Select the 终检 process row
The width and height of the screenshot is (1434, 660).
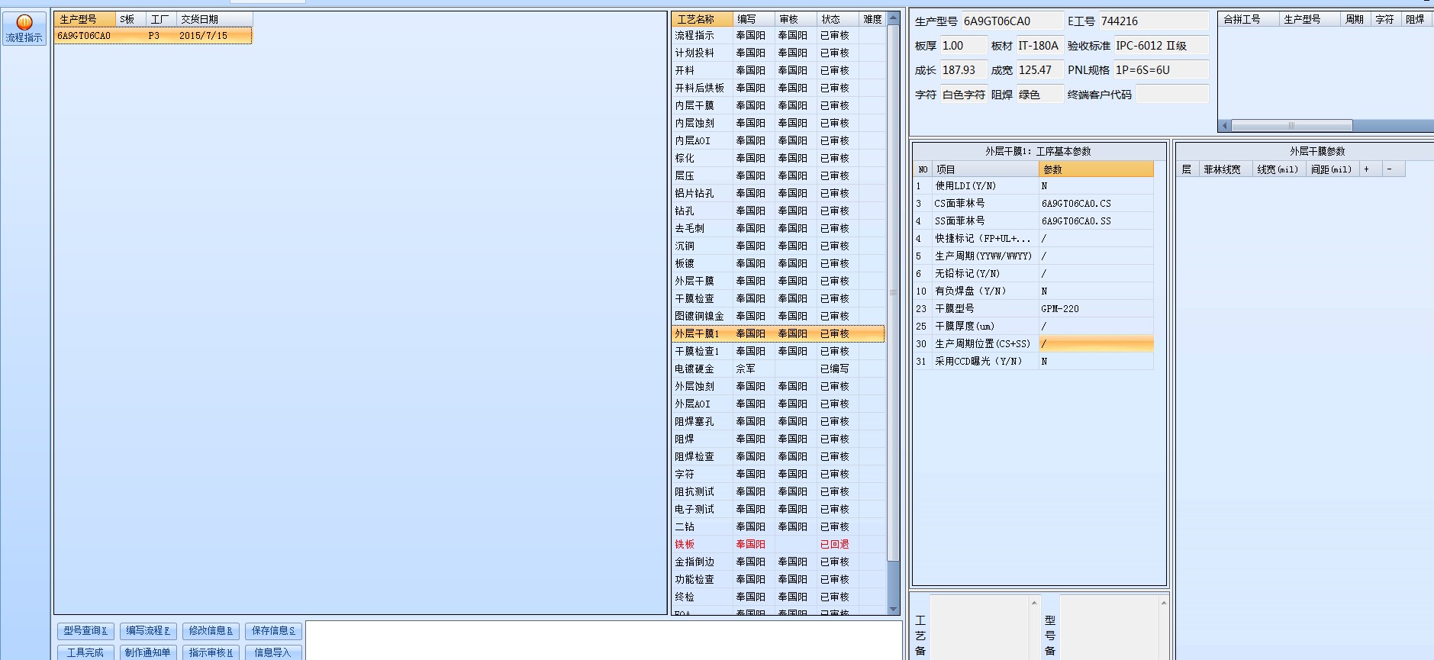click(778, 597)
